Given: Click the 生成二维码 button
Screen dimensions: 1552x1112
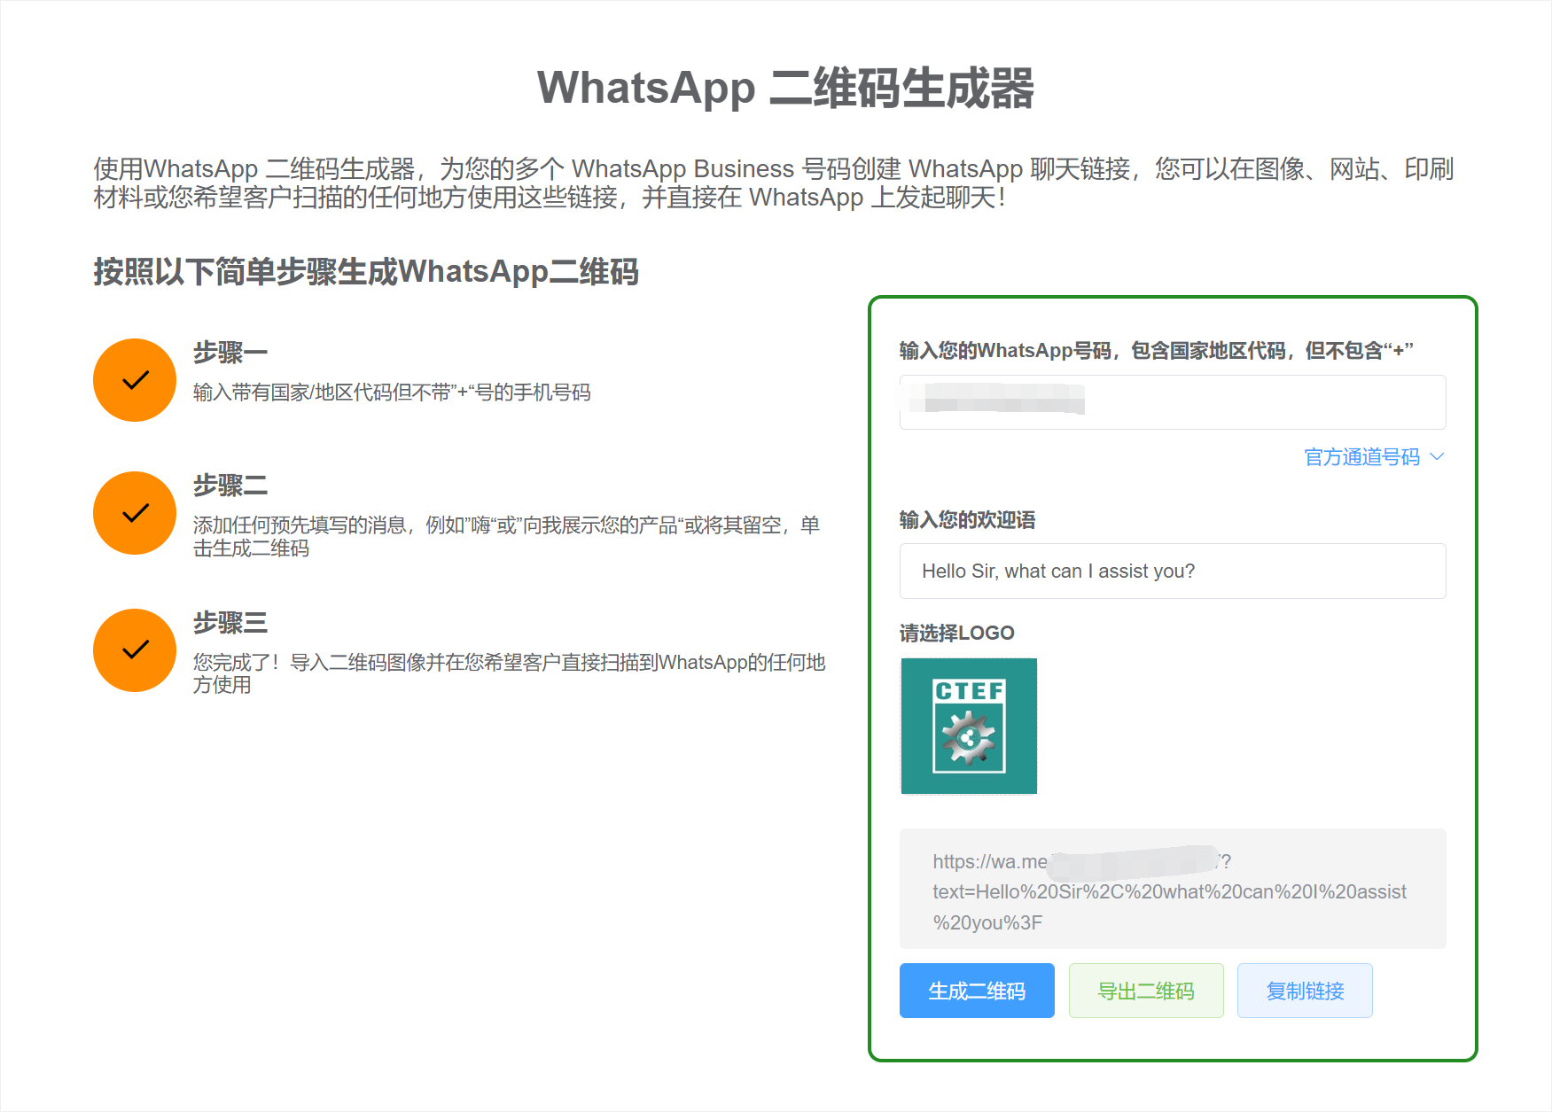Looking at the screenshot, I should click(977, 991).
